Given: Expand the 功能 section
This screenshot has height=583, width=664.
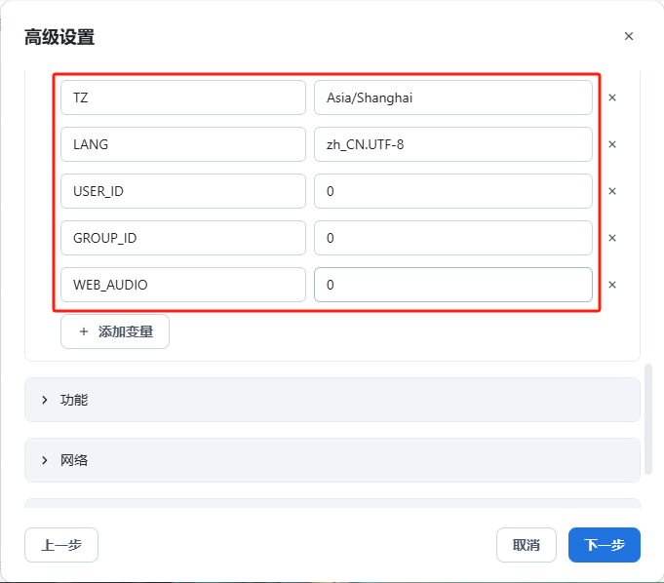Looking at the screenshot, I should click(332, 400).
